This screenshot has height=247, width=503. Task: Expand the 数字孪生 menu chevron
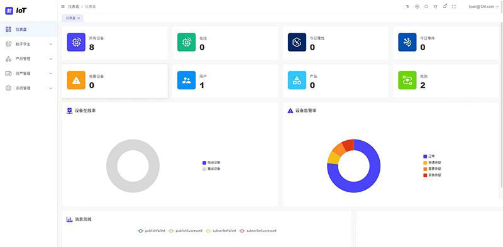(x=51, y=44)
